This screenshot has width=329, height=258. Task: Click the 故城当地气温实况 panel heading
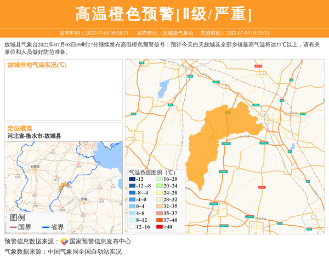click(x=37, y=65)
